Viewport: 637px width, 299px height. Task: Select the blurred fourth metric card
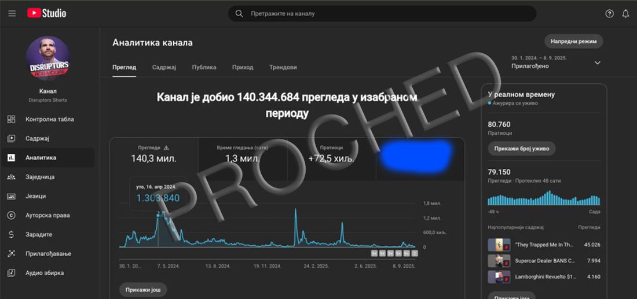[x=420, y=159]
